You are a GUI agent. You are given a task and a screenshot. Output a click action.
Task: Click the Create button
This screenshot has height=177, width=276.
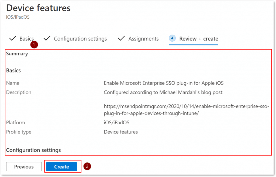tap(62, 166)
